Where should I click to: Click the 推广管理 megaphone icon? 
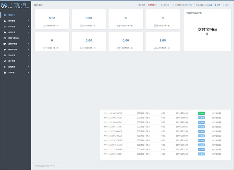(4, 61)
